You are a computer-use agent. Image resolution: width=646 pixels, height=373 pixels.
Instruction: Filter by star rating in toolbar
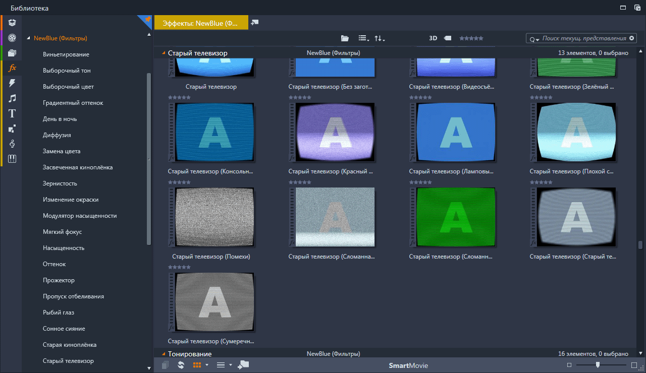pyautogui.click(x=471, y=38)
